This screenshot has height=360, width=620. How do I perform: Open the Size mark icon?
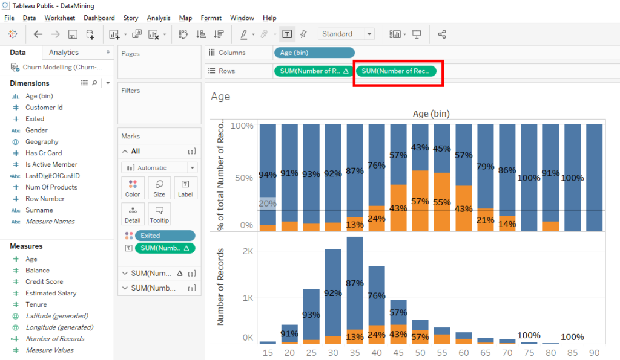(159, 188)
